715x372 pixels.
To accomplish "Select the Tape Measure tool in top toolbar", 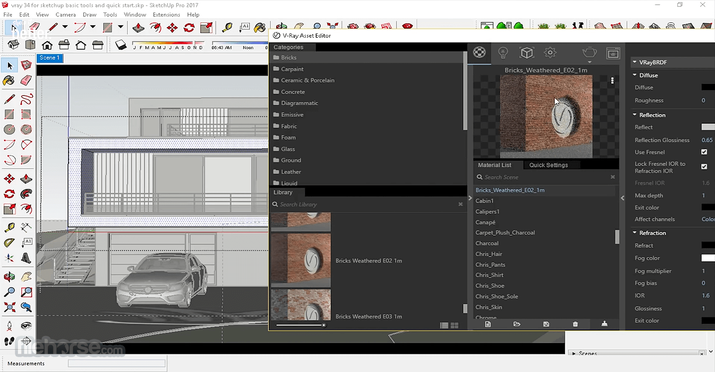I will pos(227,28).
